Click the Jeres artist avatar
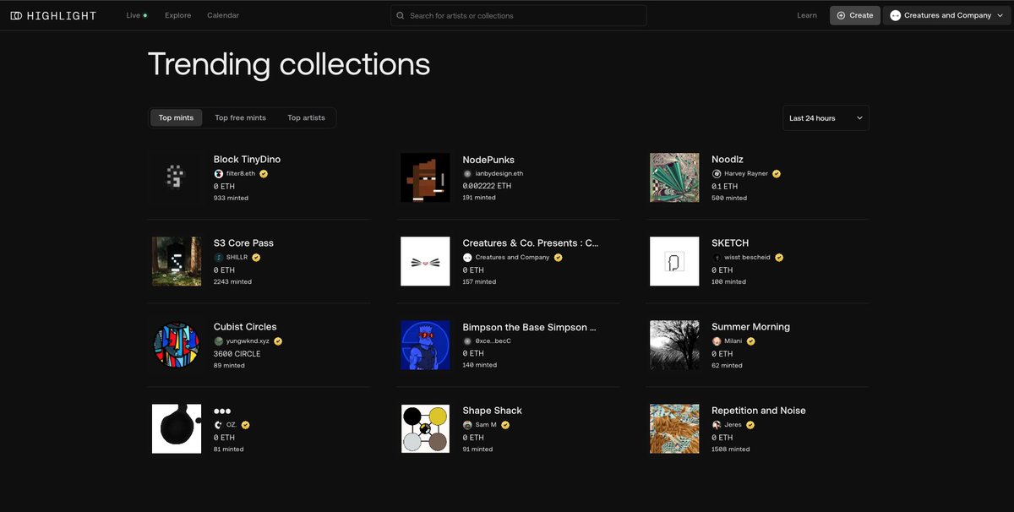 tap(717, 425)
